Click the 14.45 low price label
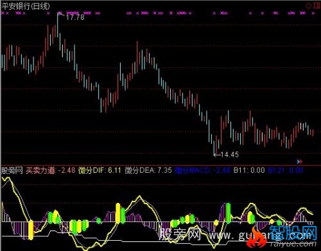The height and width of the screenshot is (251, 321). click(x=229, y=155)
